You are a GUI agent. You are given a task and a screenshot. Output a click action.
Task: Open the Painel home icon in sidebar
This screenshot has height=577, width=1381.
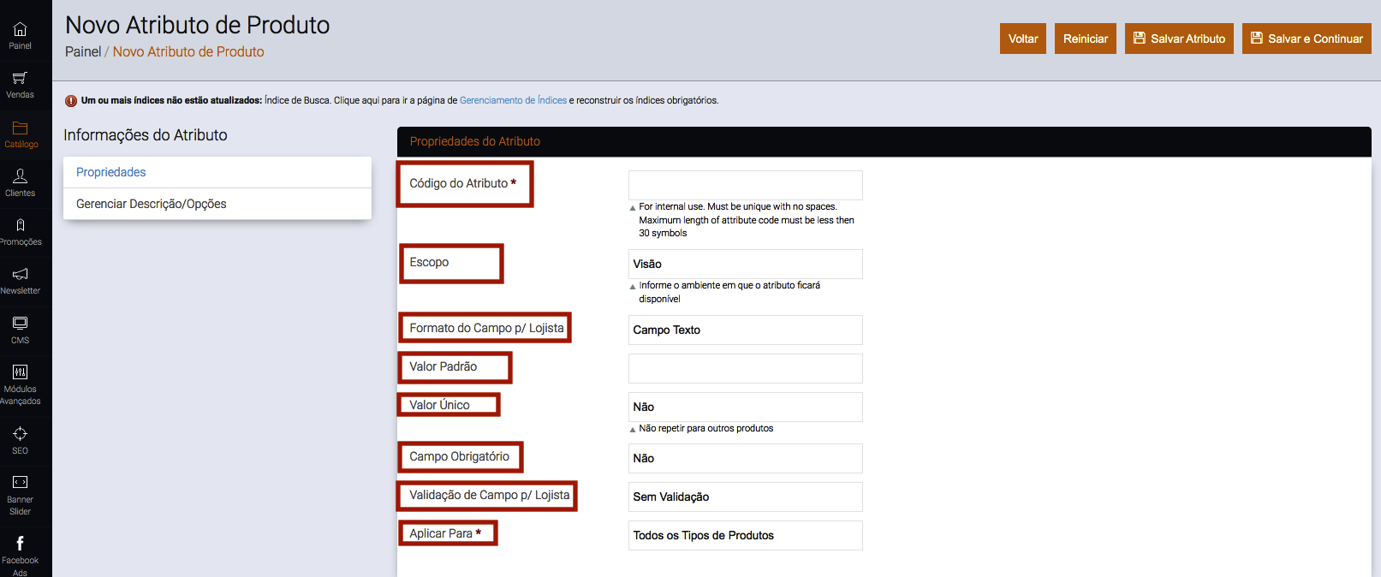tap(20, 30)
